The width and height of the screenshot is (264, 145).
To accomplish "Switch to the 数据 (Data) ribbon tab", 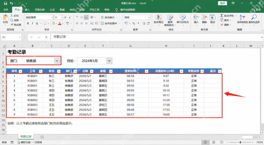I will click(x=62, y=10).
